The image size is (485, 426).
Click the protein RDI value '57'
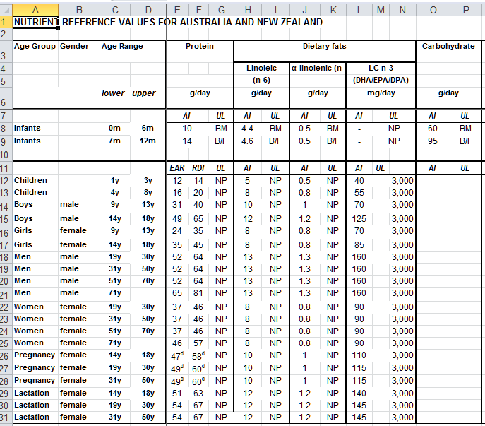(198, 343)
